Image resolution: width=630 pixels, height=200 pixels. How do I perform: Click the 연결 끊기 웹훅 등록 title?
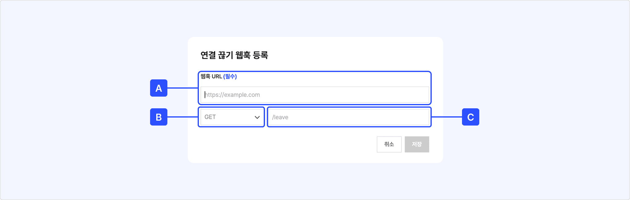coord(234,55)
